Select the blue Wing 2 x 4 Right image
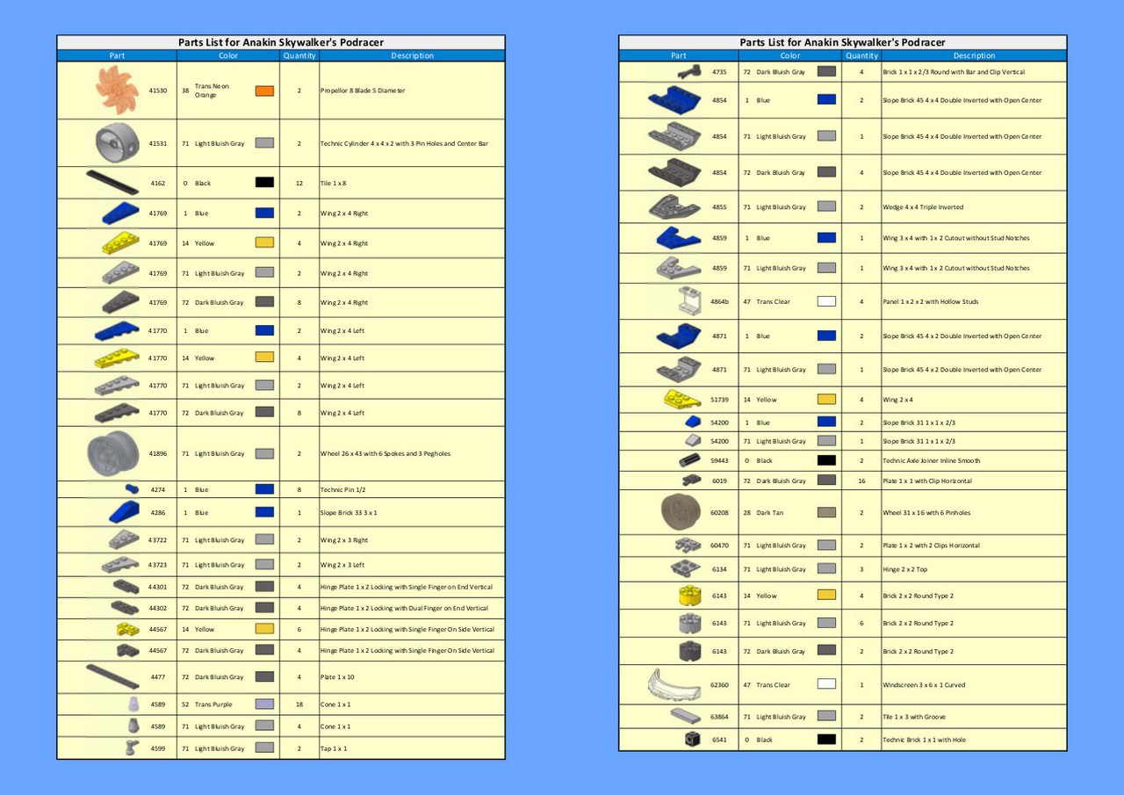 coord(119,213)
